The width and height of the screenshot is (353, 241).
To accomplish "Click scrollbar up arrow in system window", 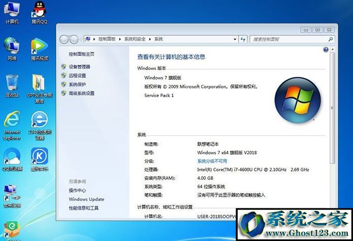I will (333, 50).
